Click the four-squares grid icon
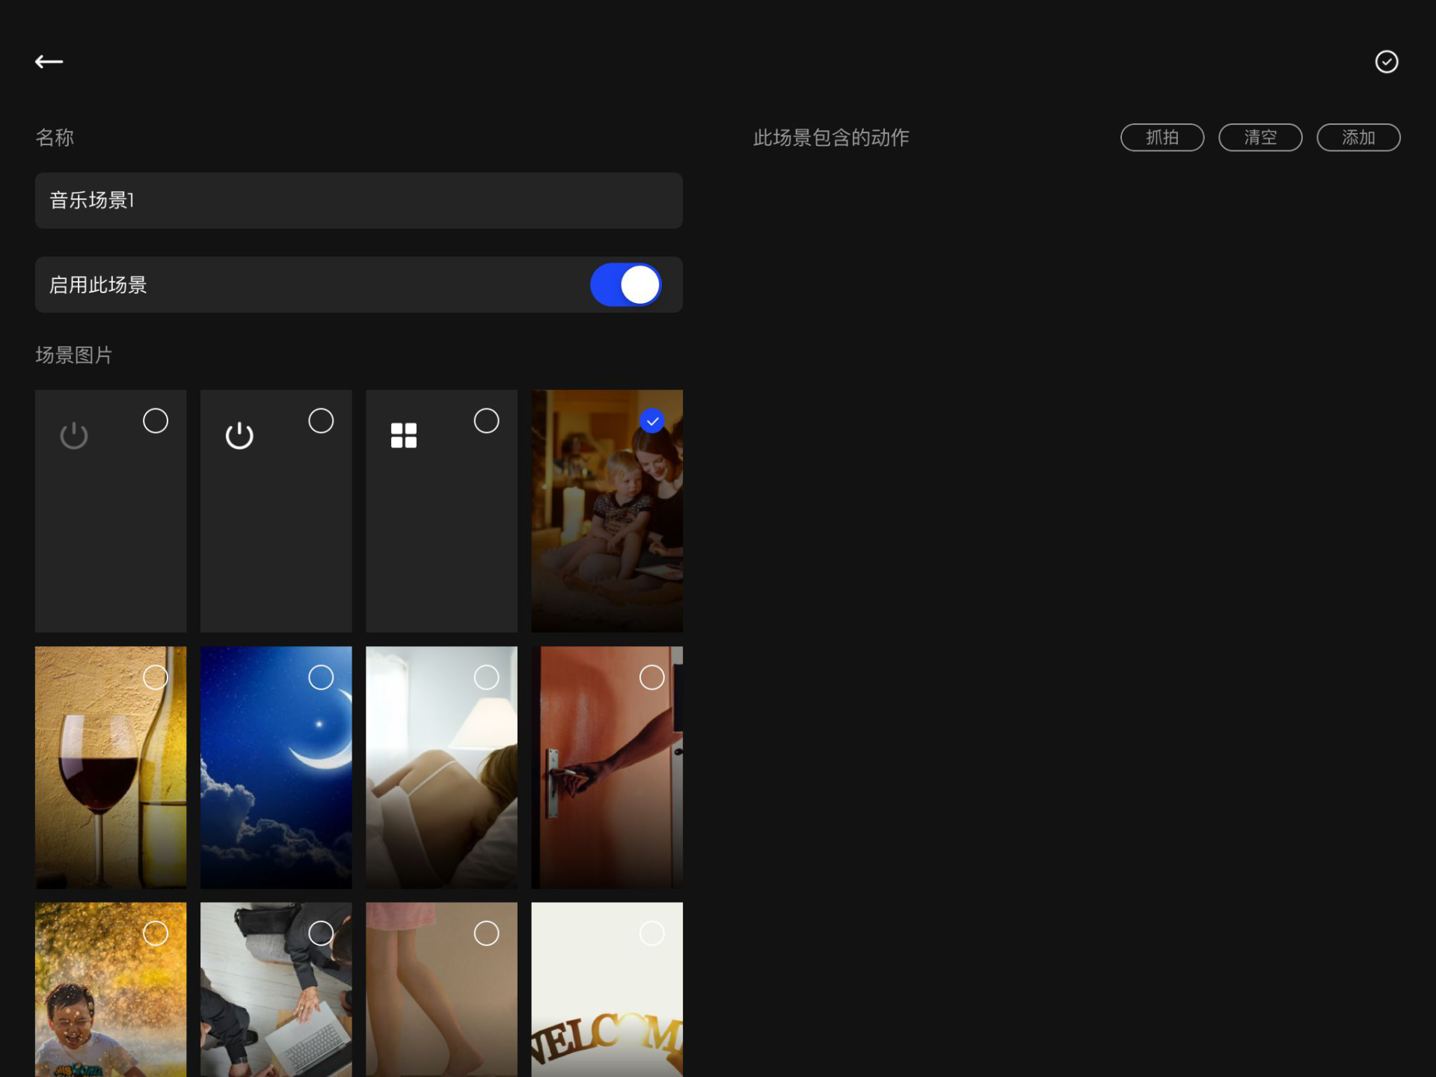 point(404,435)
